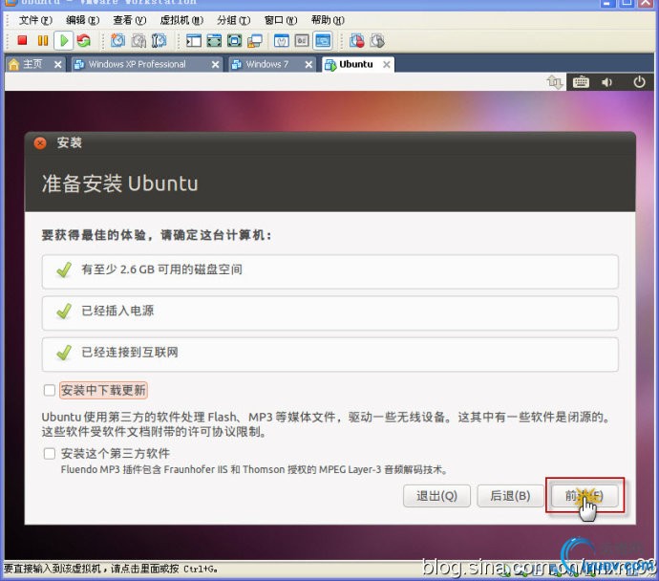Click the 有至少 2.6 GB 可用的磁盘空间 row

click(329, 270)
